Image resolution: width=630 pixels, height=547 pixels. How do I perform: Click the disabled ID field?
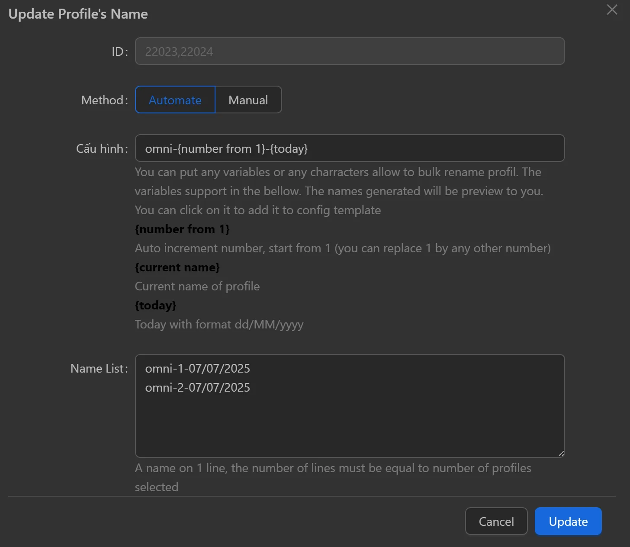click(350, 51)
